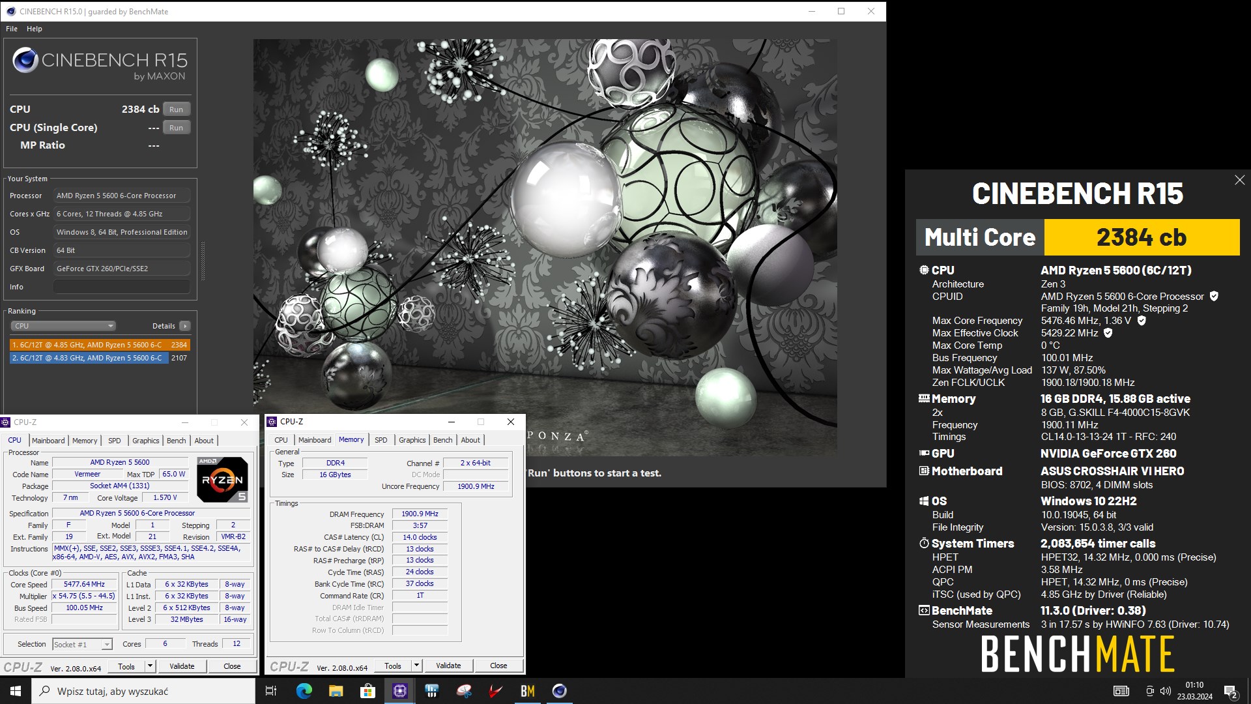
Task: Open the File menu in Cinebench
Action: [12, 29]
